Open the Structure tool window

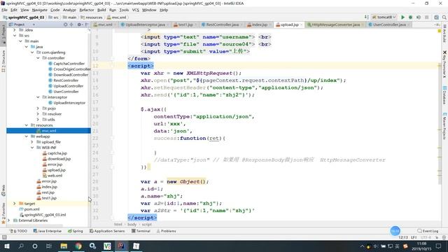(3, 61)
